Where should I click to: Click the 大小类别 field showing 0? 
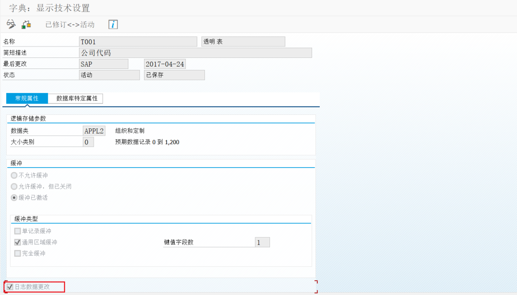coord(88,142)
